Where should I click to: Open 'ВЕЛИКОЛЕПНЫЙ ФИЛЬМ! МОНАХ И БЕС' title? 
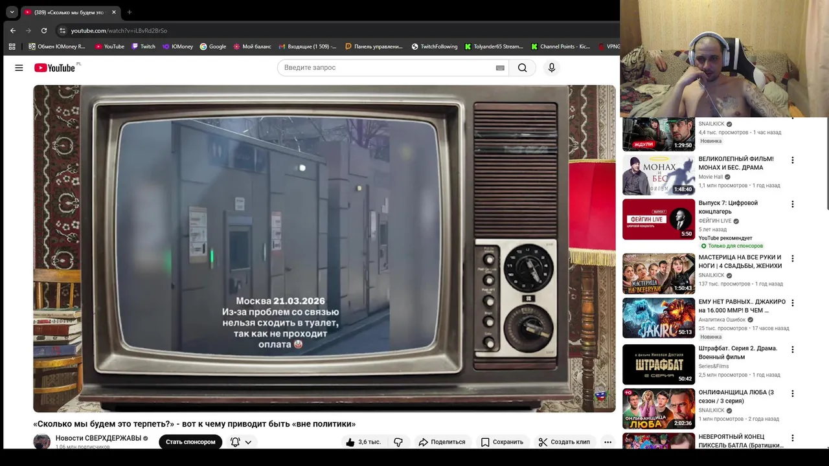[x=736, y=163]
